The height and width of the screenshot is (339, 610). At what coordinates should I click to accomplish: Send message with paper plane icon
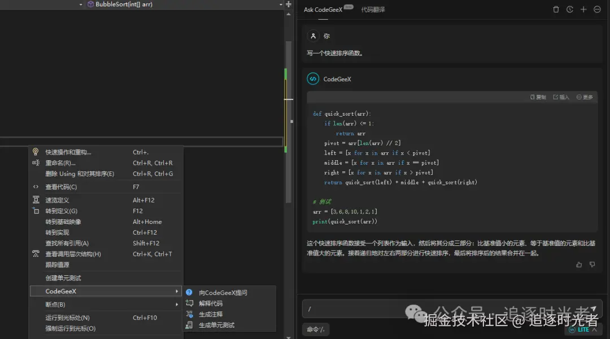coord(593,309)
